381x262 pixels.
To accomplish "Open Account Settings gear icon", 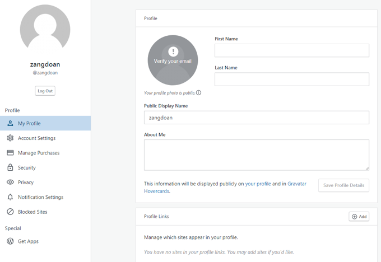I will coord(10,138).
